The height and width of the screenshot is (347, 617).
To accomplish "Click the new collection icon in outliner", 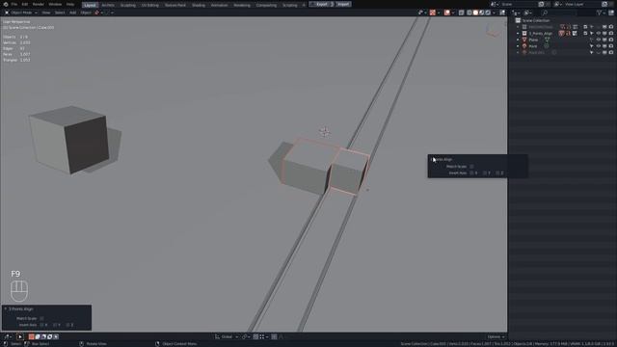I will pyautogui.click(x=611, y=13).
